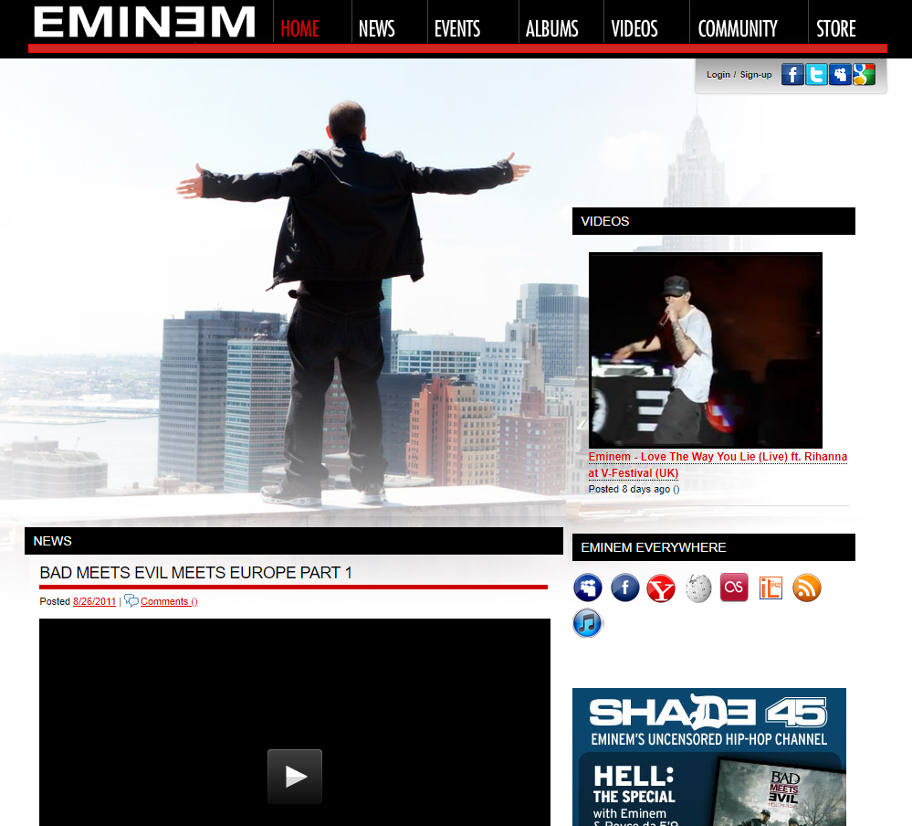
Task: Click the black 'VIDEOS' section header bar
Action: pyautogui.click(x=714, y=221)
